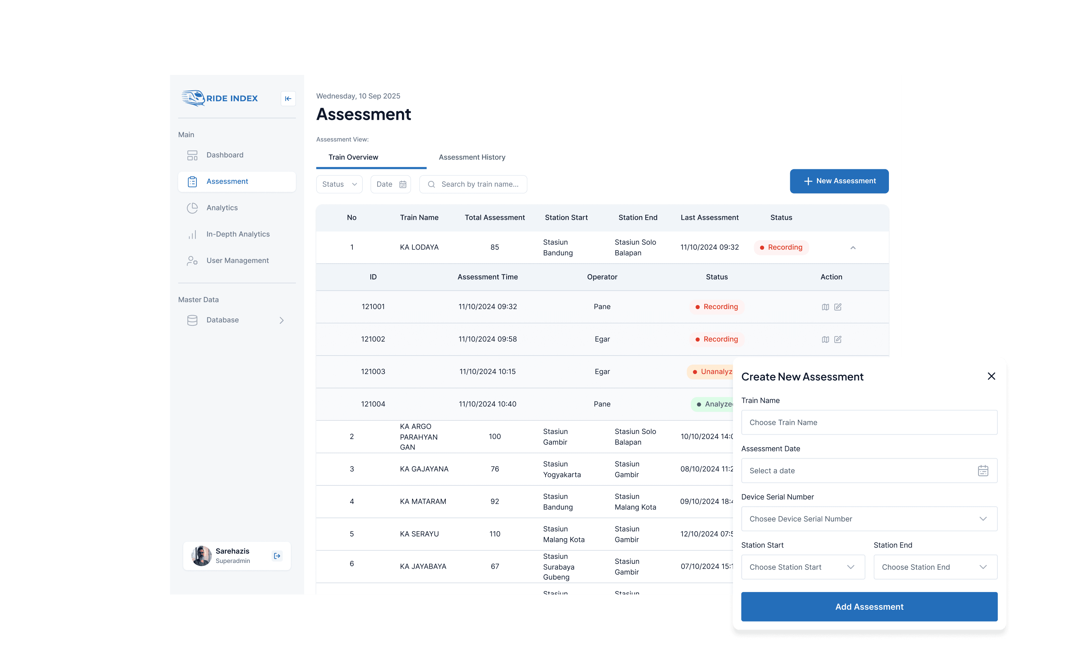1071x669 pixels.
Task: Open the Status filter dropdown
Action: [339, 185]
